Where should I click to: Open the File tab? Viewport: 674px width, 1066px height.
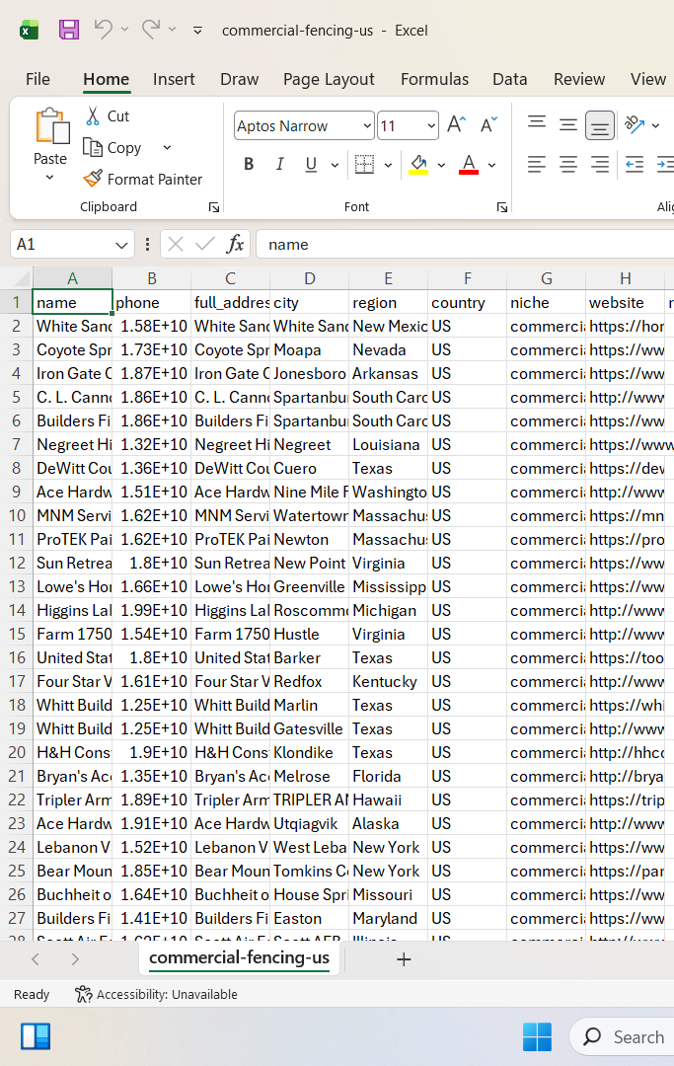pos(38,79)
